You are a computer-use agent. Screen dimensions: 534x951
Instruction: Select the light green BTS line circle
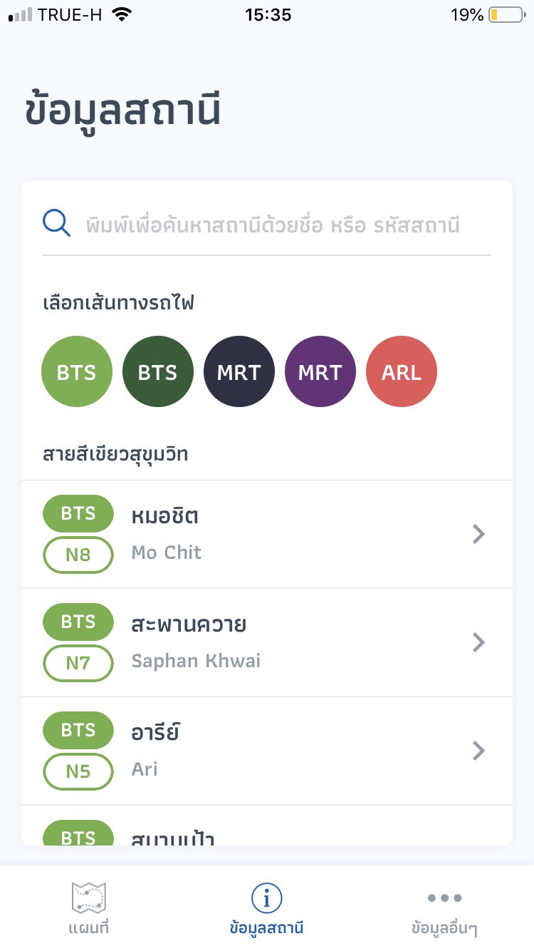point(77,371)
